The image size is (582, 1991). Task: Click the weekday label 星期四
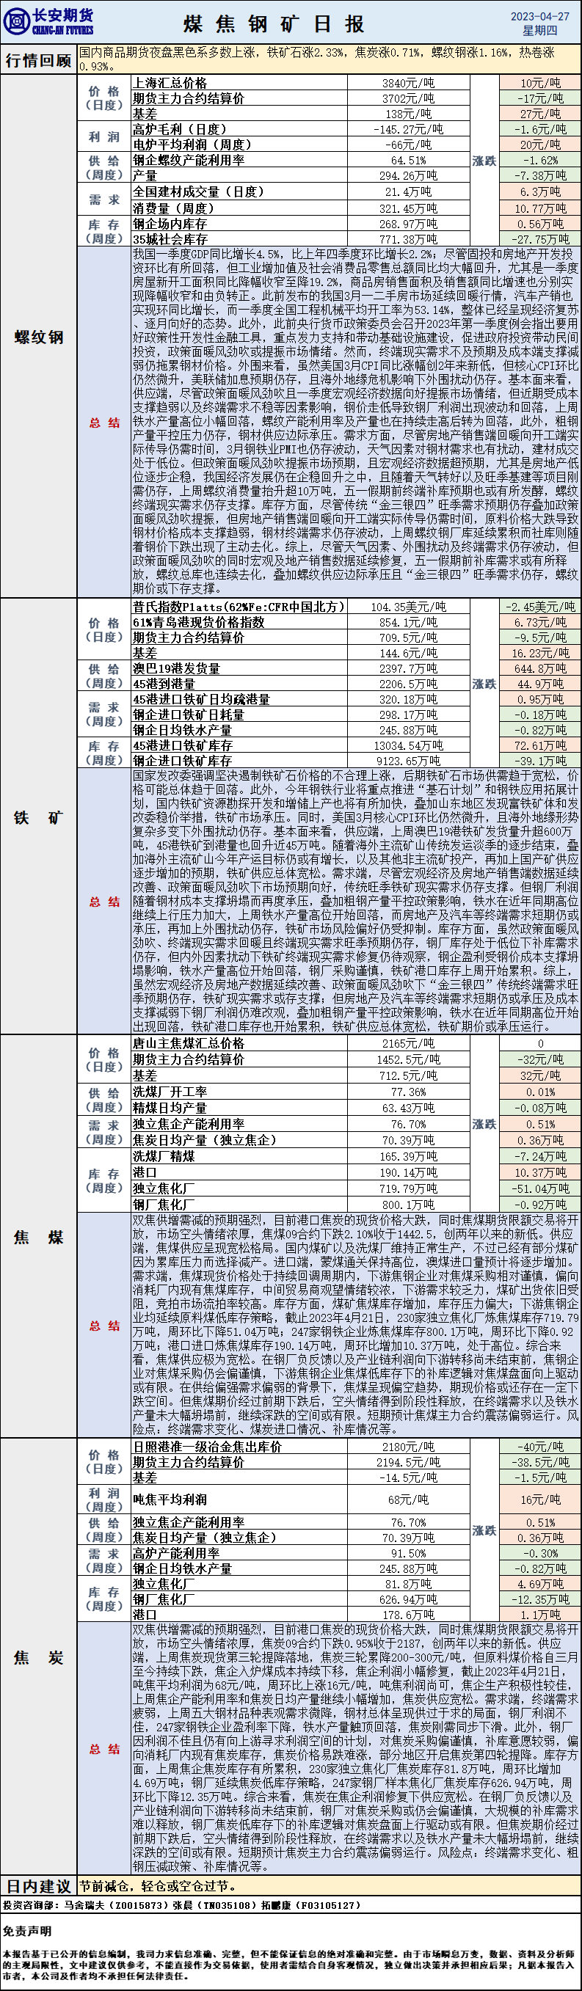(x=539, y=31)
